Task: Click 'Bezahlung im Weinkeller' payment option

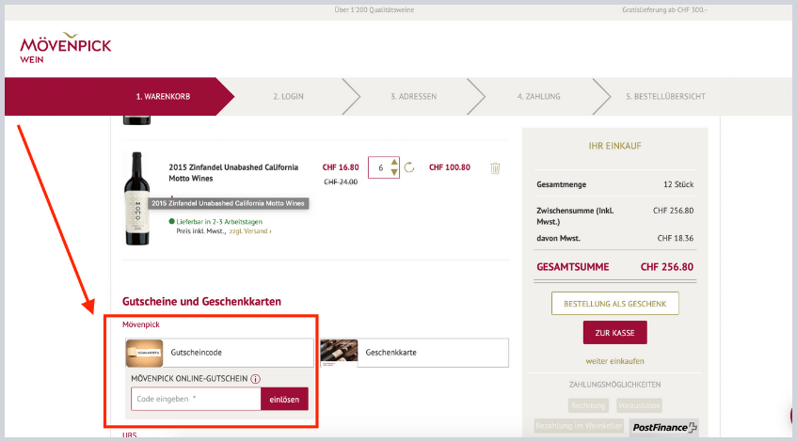Action: [x=579, y=426]
